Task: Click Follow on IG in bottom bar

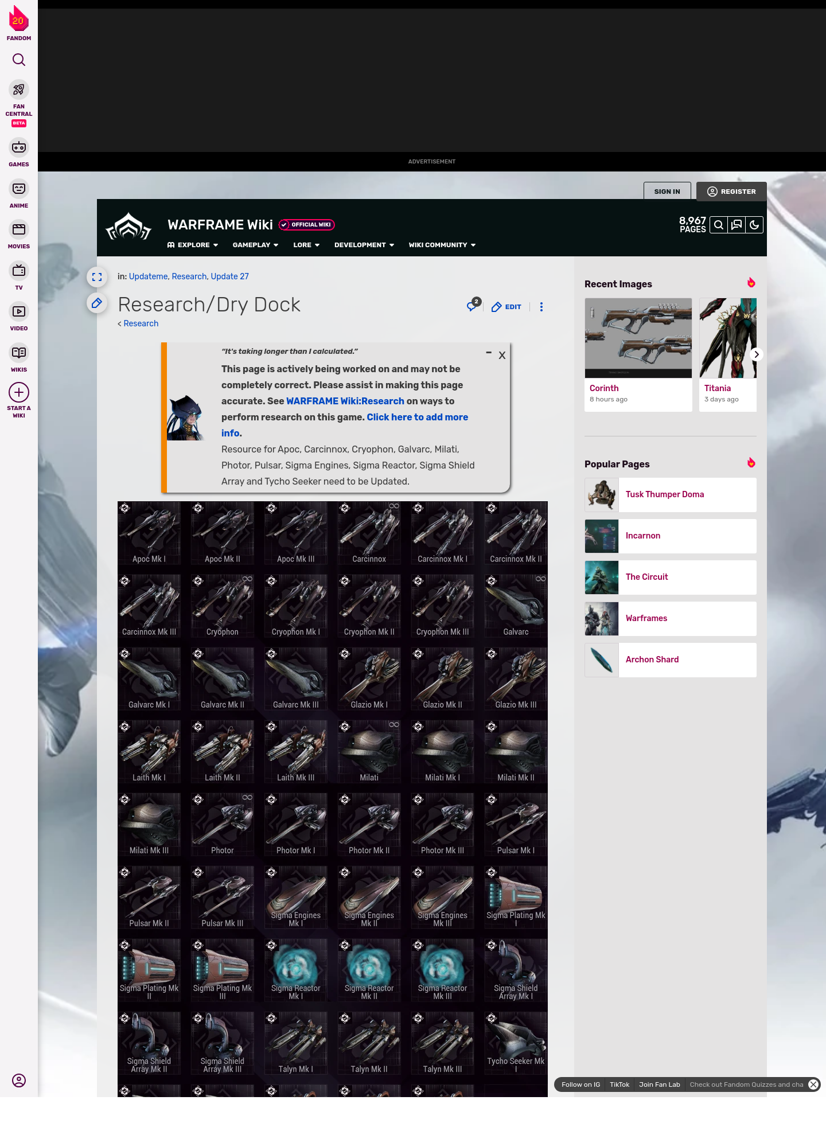Action: point(580,1084)
